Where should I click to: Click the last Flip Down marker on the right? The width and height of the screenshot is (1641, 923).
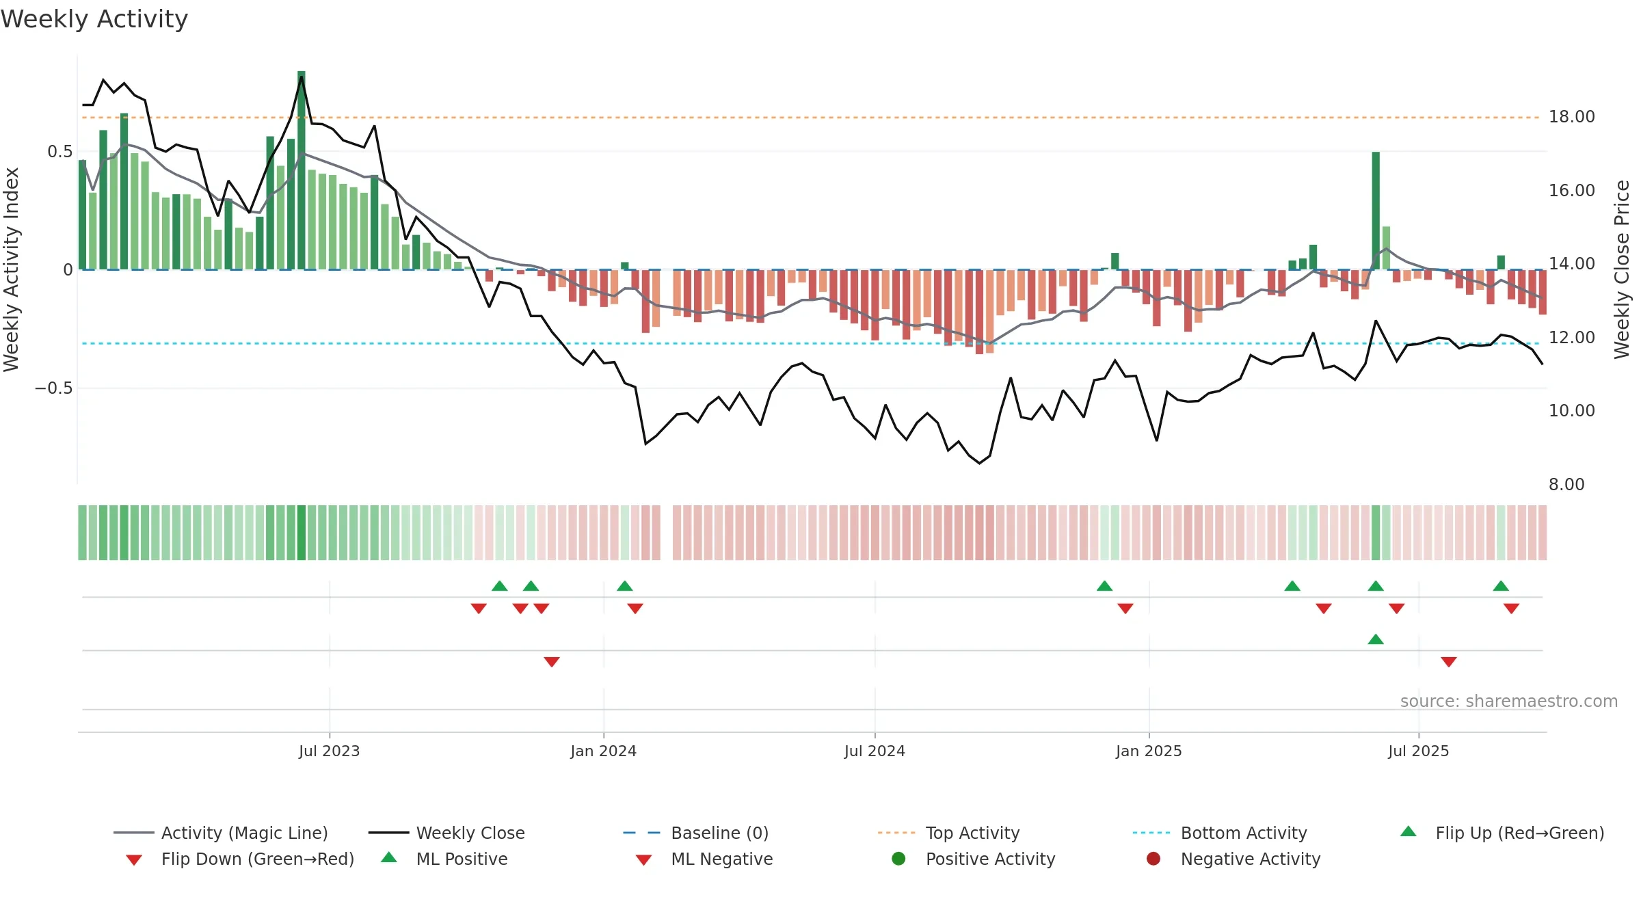[1511, 608]
